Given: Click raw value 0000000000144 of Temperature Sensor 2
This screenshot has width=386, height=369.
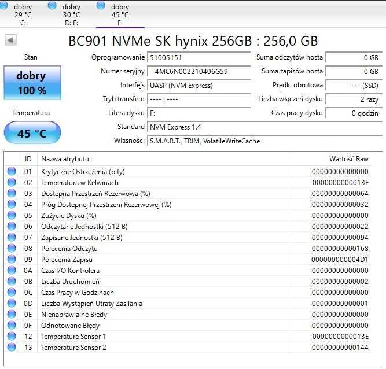Looking at the screenshot, I should [x=340, y=348].
